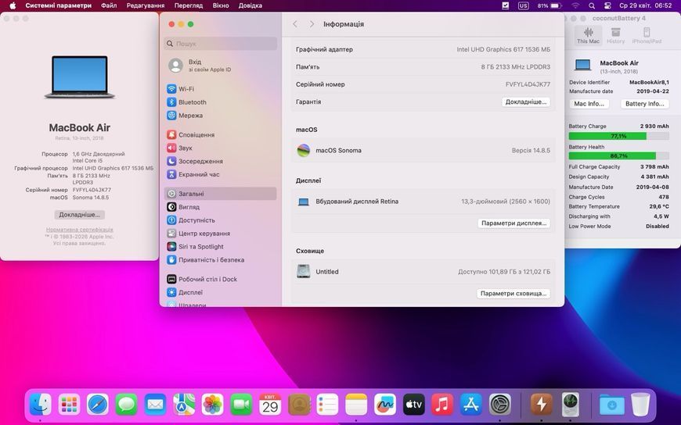681x425 pixels.
Task: Select This Mac tab in coconutBattery
Action: [588, 36]
